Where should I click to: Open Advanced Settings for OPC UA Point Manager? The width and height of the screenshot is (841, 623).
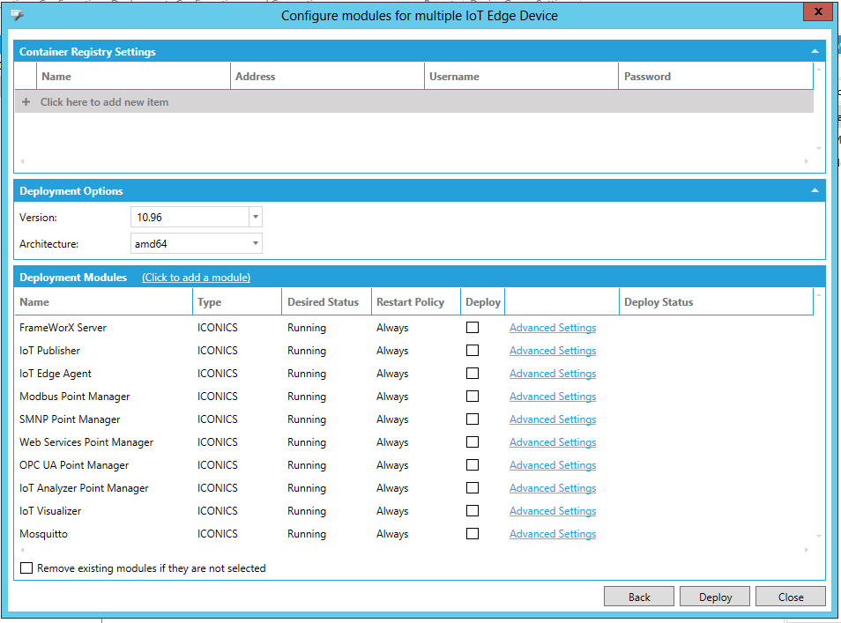pyautogui.click(x=553, y=465)
